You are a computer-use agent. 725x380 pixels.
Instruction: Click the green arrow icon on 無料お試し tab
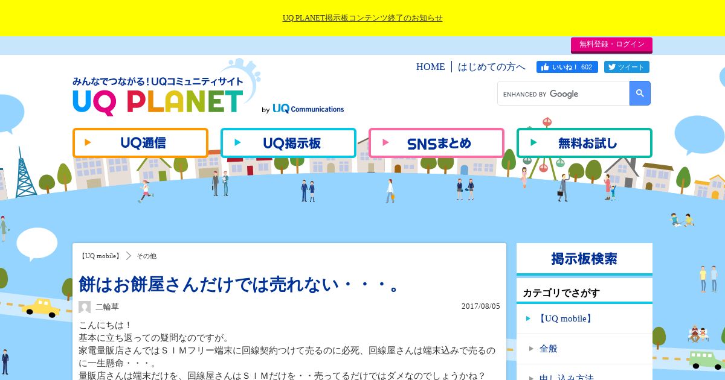533,142
